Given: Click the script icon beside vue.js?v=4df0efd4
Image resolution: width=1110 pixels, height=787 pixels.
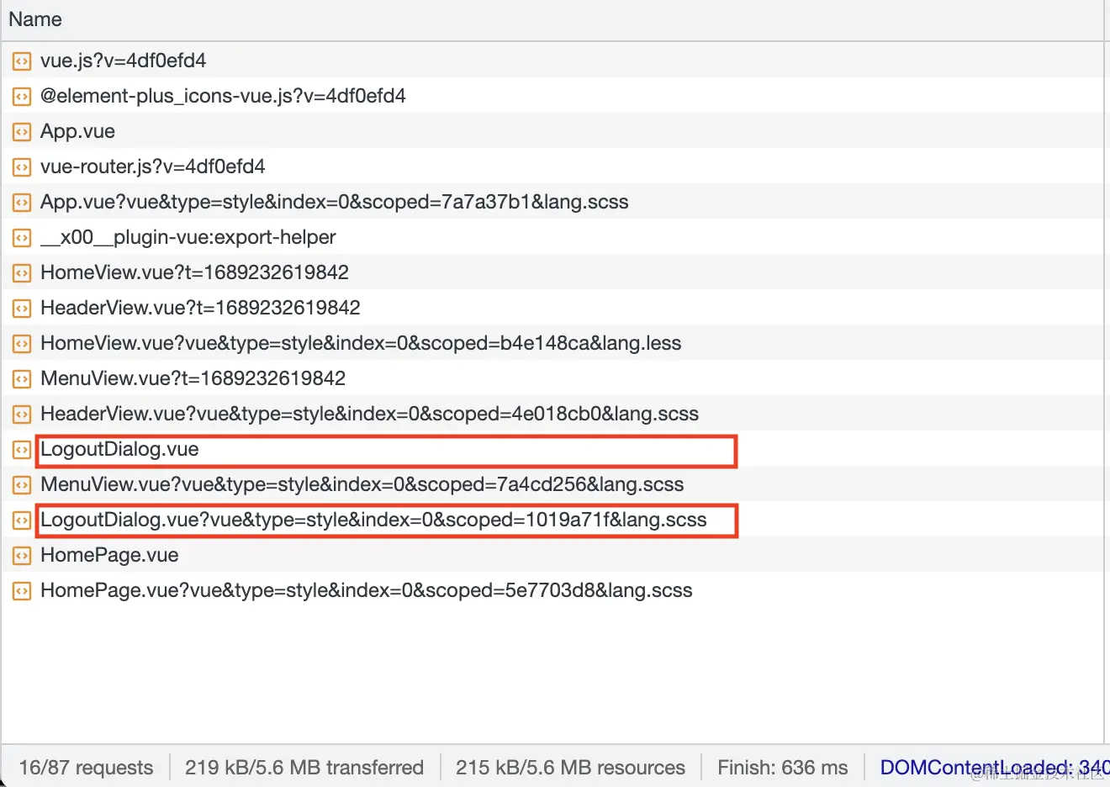Looking at the screenshot, I should [x=22, y=61].
